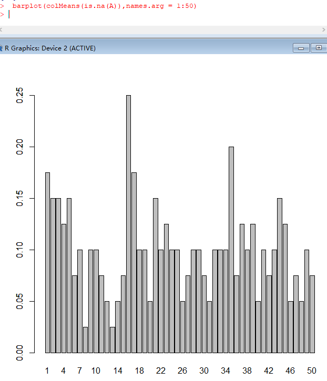Click the tallest bar reaching 0.25
327x381 pixels.
tap(128, 224)
